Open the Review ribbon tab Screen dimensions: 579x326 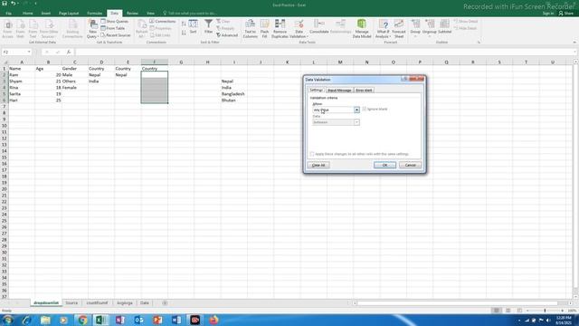[x=132, y=14]
